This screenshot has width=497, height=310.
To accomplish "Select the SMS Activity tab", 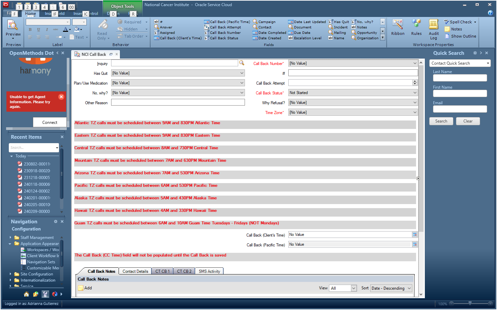I will 209,271.
